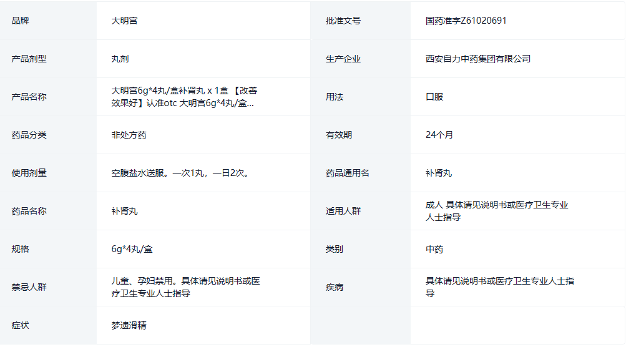Select the 有效期 label
Viewport: 626px width, 352px height.
click(338, 135)
